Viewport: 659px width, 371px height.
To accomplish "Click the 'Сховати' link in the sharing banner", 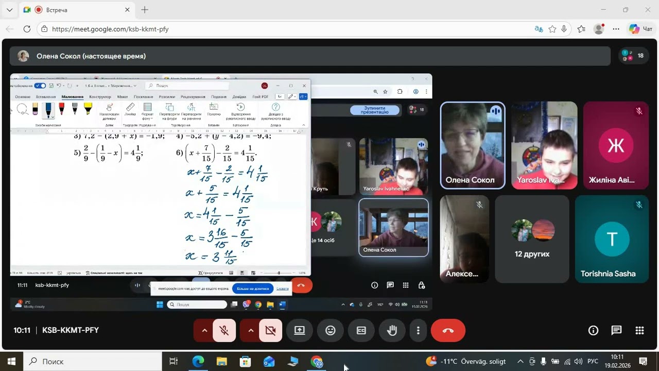I will tap(283, 289).
